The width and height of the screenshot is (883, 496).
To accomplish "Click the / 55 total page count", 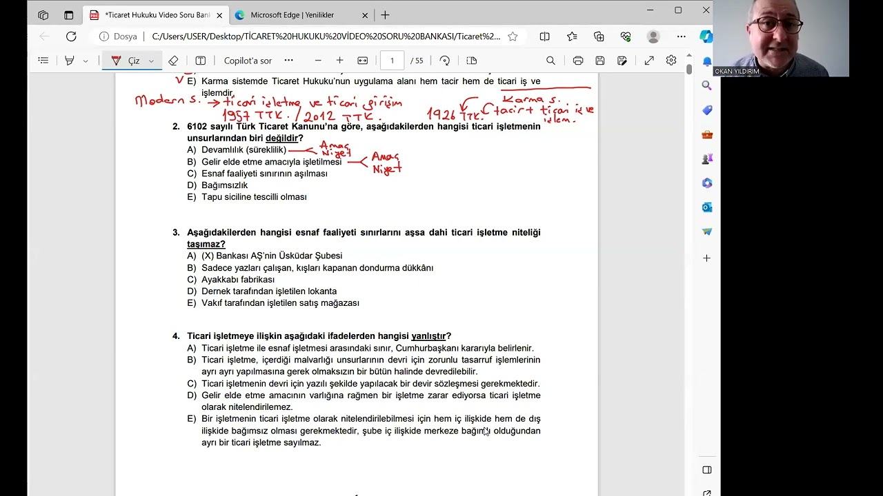I will pyautogui.click(x=417, y=61).
